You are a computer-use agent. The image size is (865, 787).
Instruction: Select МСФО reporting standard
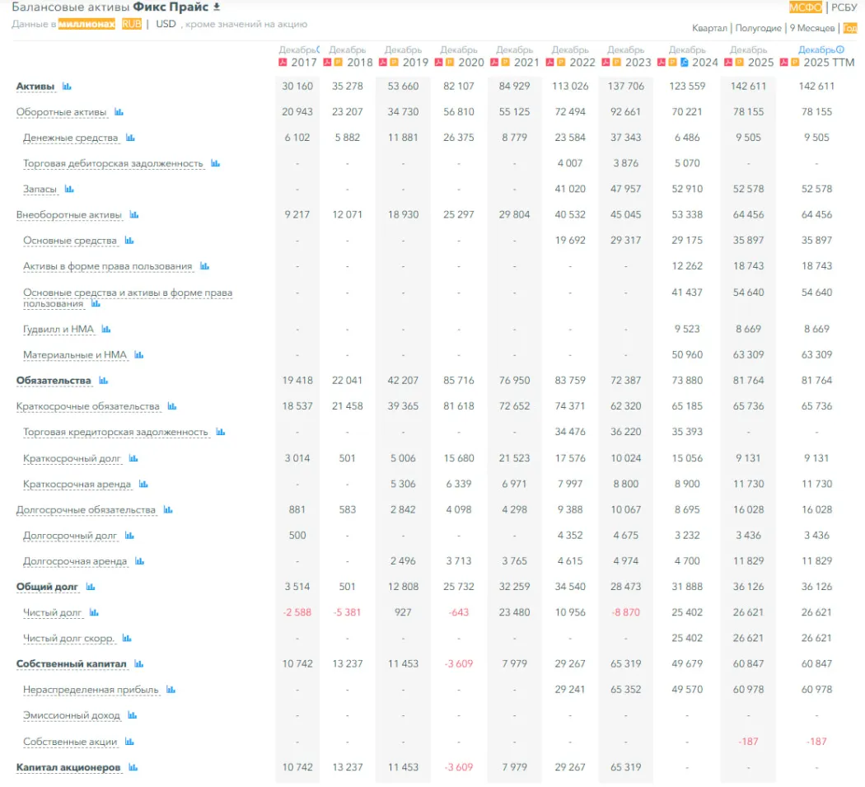(805, 7)
